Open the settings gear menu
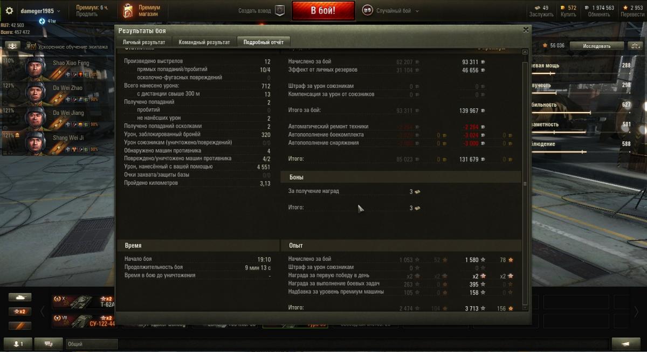This screenshot has width=647, height=352. coord(9,11)
